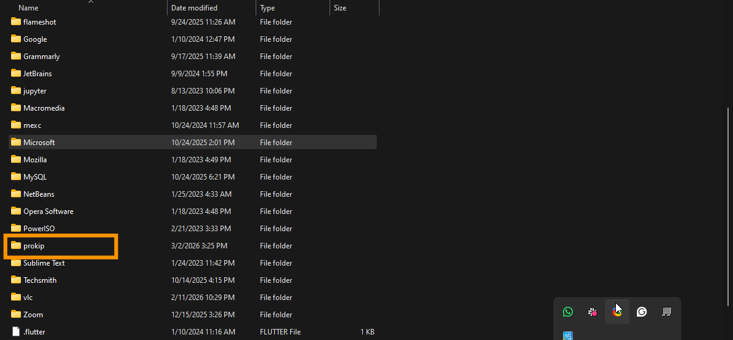Click the Google multicolor tray icon
Image resolution: width=733 pixels, height=340 pixels.
[x=618, y=312]
